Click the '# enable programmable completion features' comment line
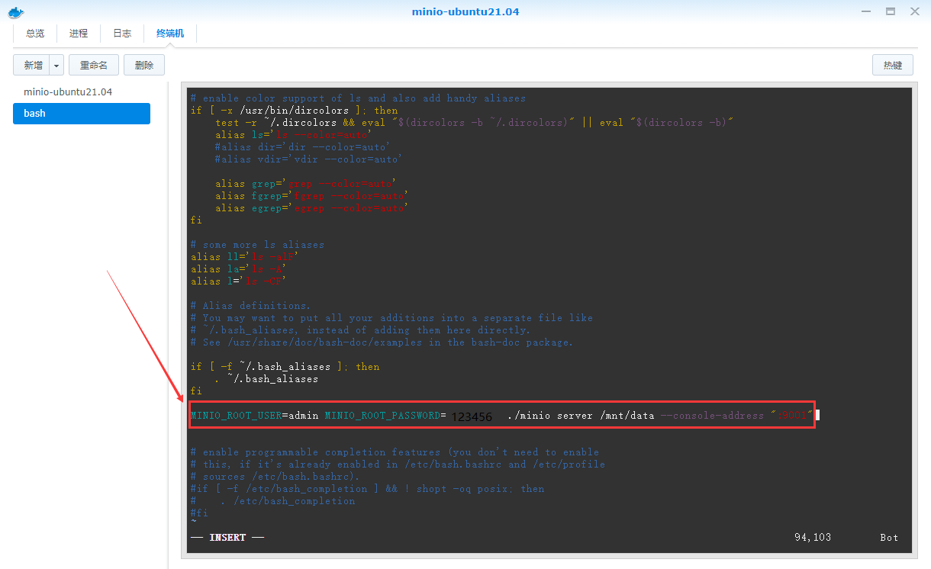931x569 pixels. click(395, 452)
